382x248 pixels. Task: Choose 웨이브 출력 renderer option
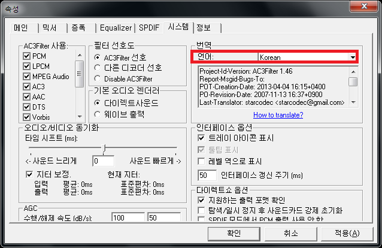[97, 114]
